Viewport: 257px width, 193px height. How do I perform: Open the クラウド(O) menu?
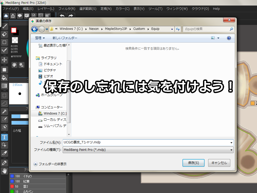pyautogui.click(x=200, y=9)
